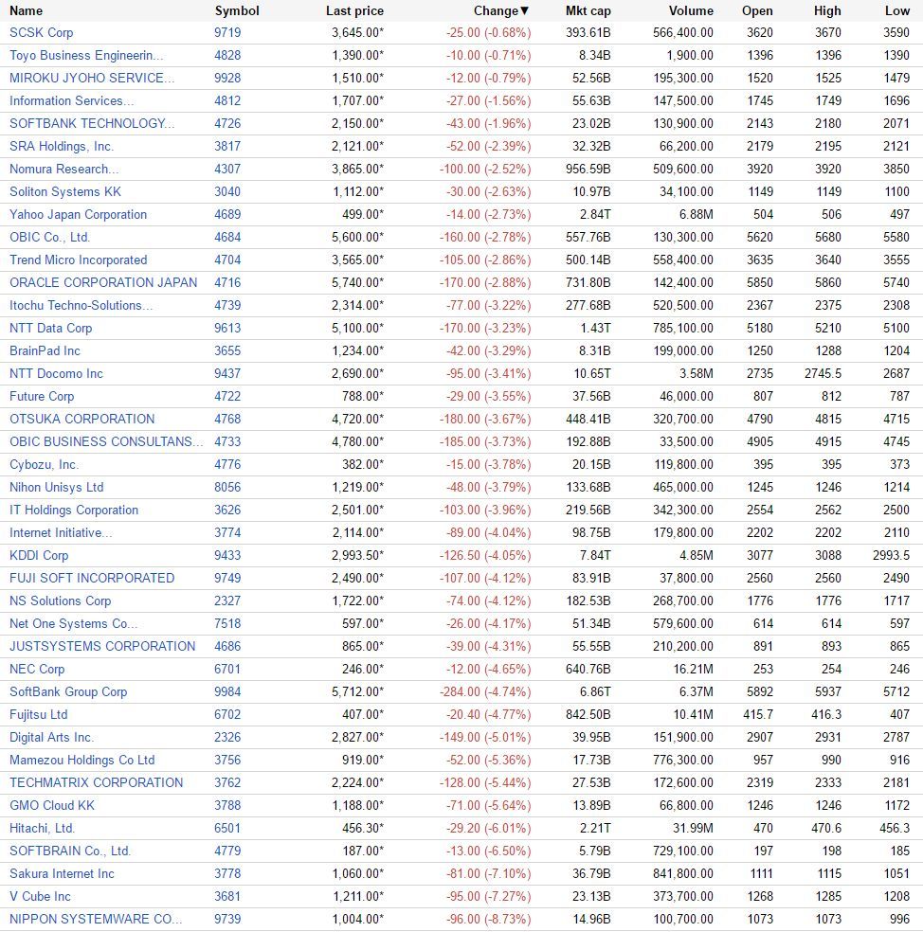Click symbol 6702 for Fujitsu Ltd
923x932 pixels.
(227, 714)
